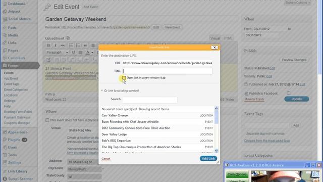Click the Tools sidebar icon
323x182 pixels.
click(x=5, y=155)
